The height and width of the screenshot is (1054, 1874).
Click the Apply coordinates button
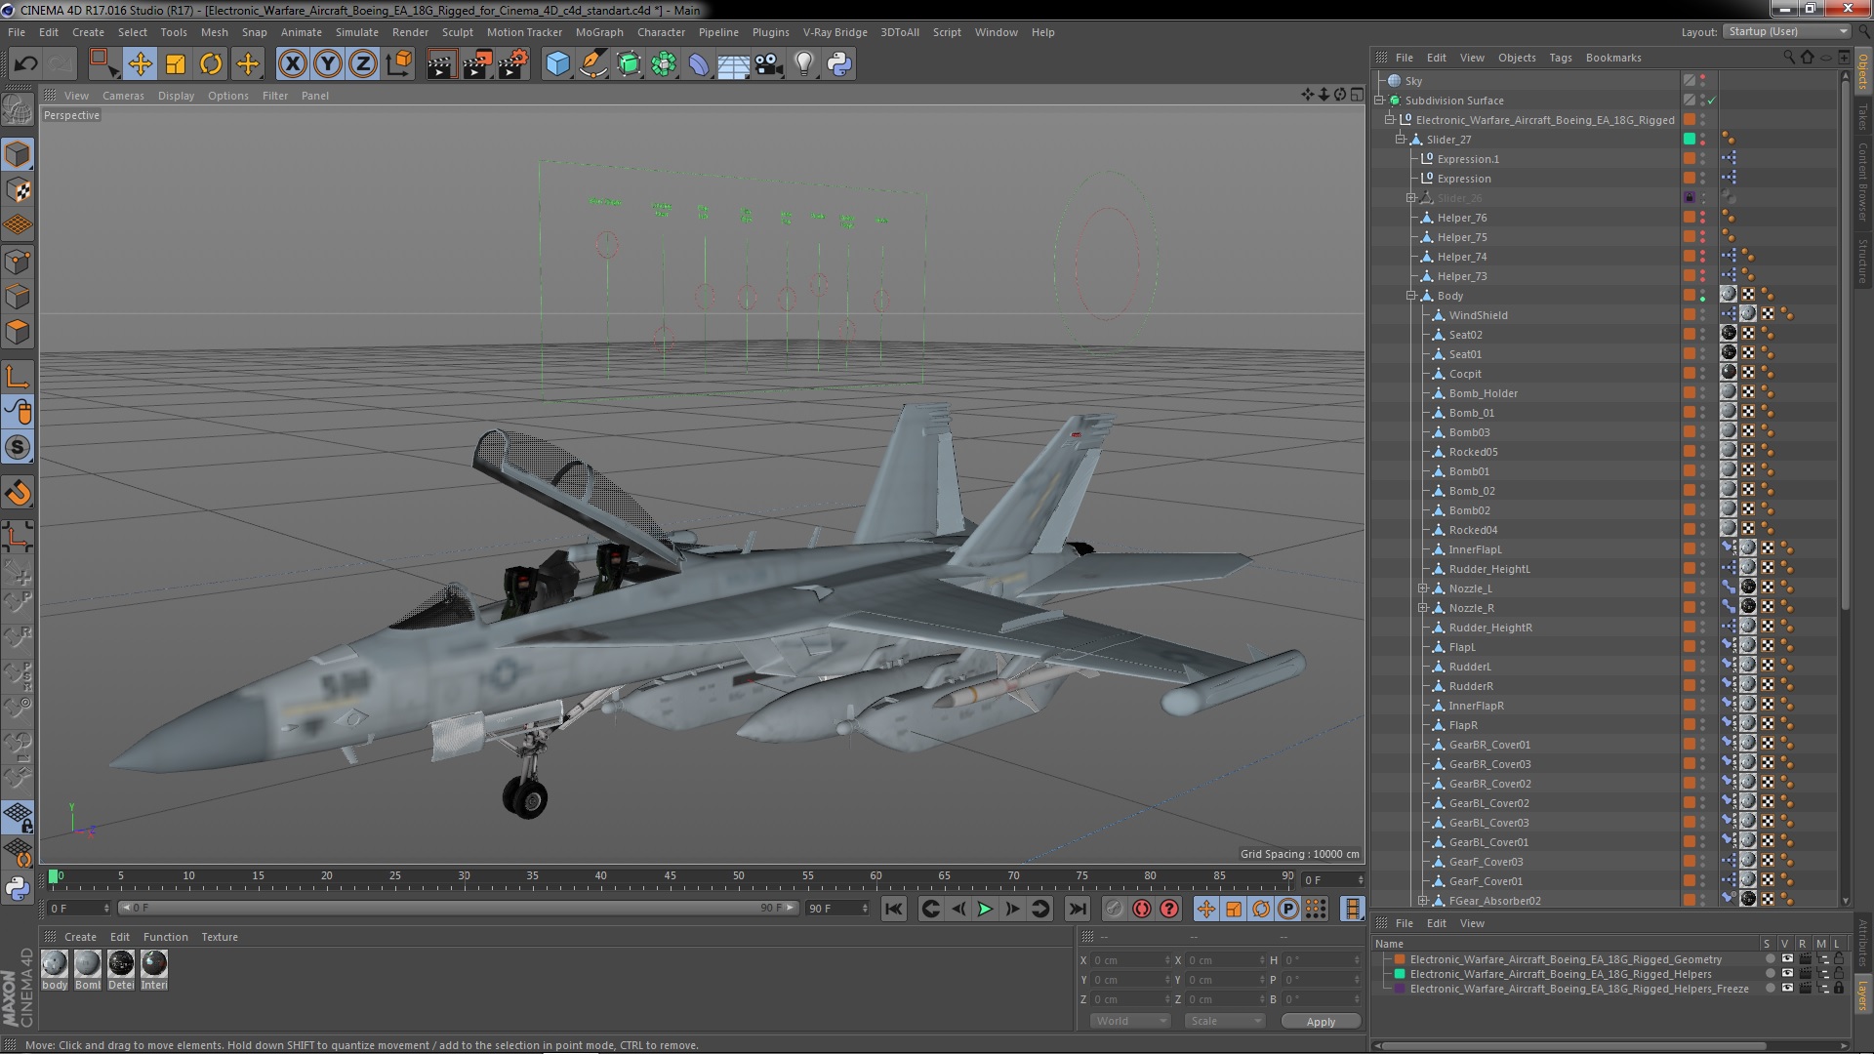point(1321,1022)
